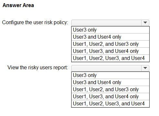This screenshot has height=116, width=159.
Task: Click the user risk policy combo box field
Action: (110, 23)
